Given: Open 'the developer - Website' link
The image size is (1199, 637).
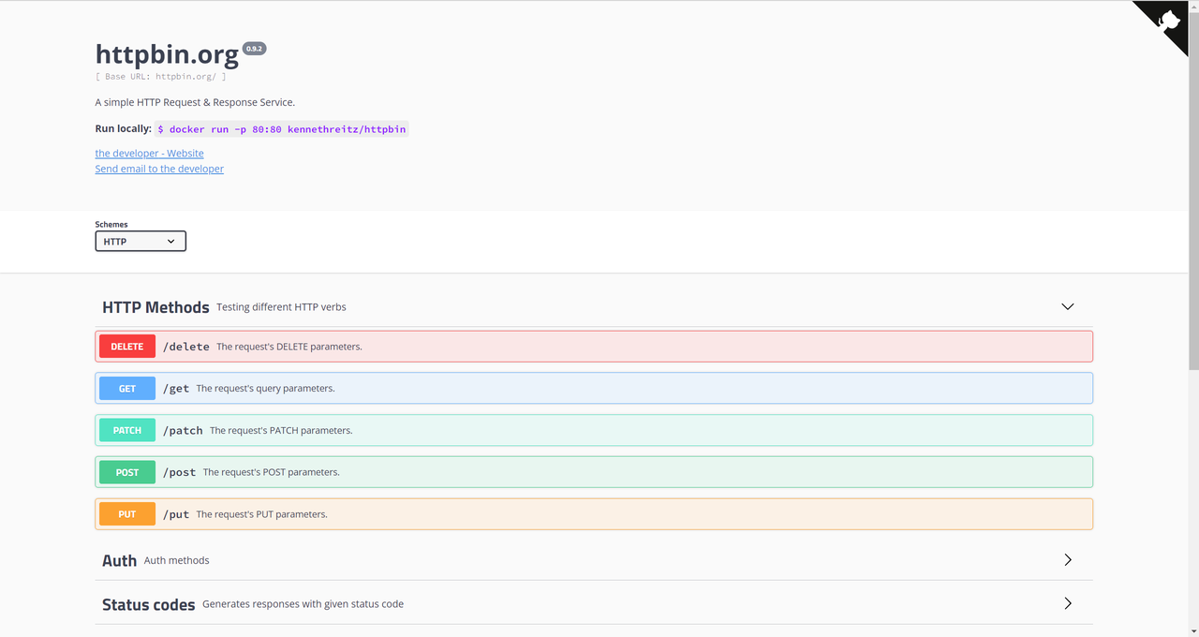Looking at the screenshot, I should click(149, 154).
